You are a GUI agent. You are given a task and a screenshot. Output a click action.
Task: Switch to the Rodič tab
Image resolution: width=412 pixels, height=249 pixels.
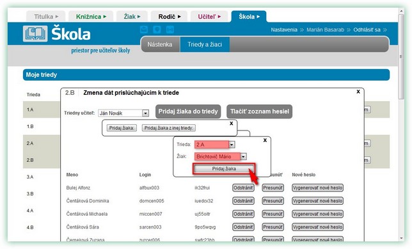(x=169, y=17)
